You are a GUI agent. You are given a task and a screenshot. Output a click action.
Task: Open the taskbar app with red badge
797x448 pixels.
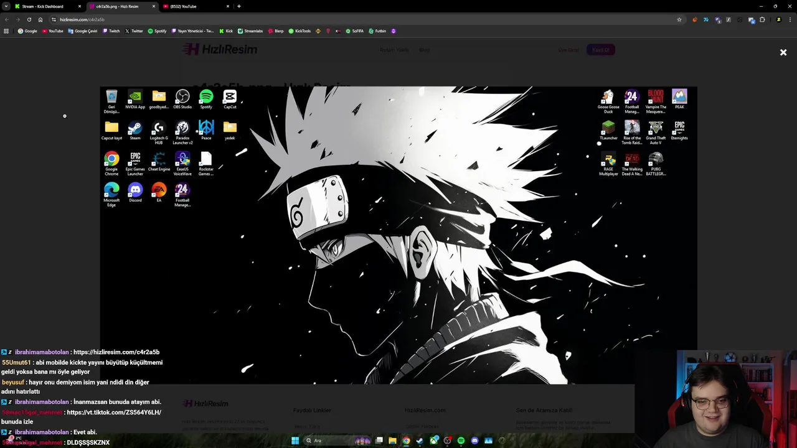[x=447, y=441]
